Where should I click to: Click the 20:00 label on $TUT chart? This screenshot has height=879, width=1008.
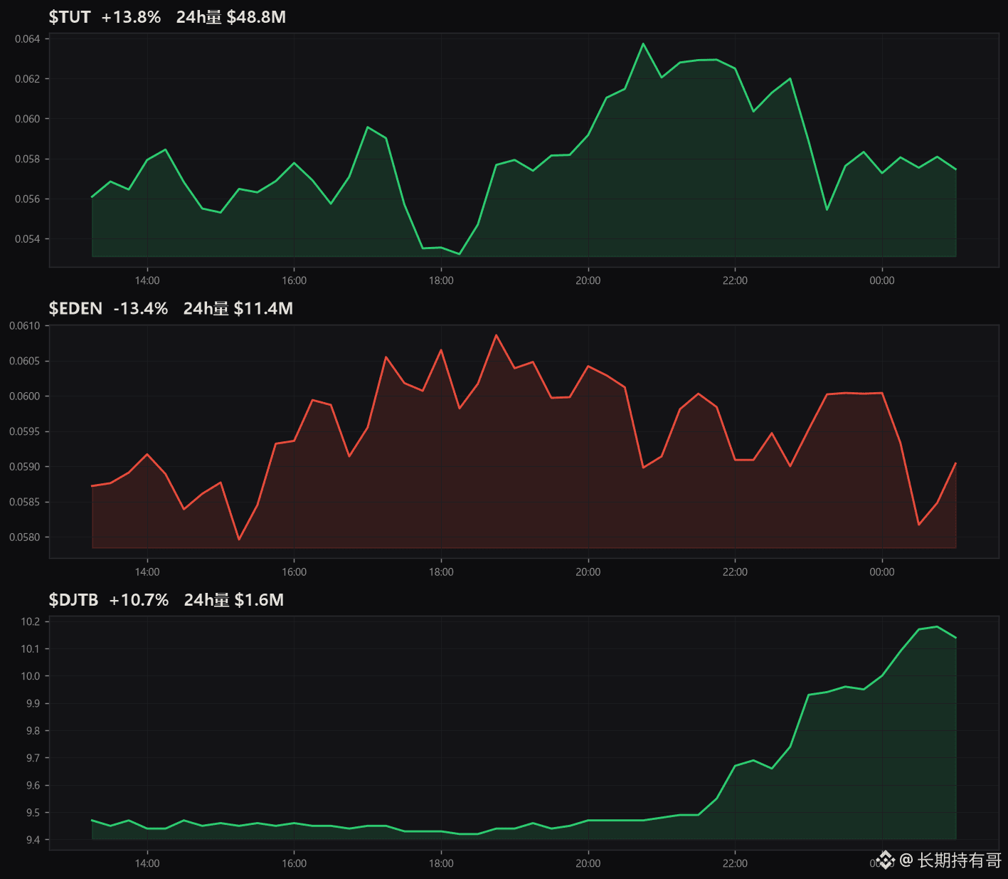588,280
